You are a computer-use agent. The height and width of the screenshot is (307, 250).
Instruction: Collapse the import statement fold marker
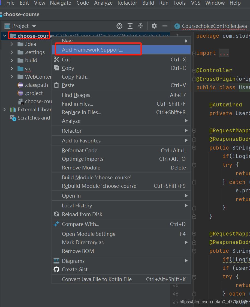(194, 53)
